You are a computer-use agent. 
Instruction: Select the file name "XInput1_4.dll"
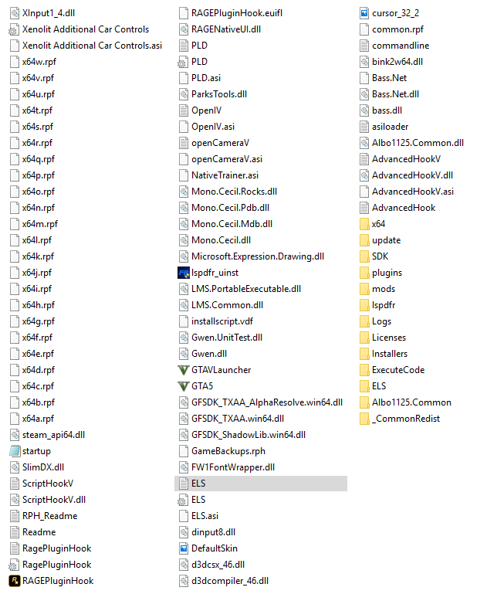point(49,13)
